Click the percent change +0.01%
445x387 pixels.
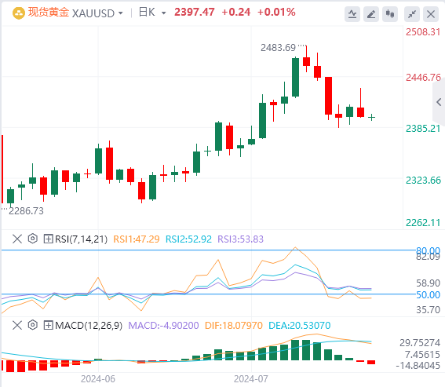coord(276,13)
